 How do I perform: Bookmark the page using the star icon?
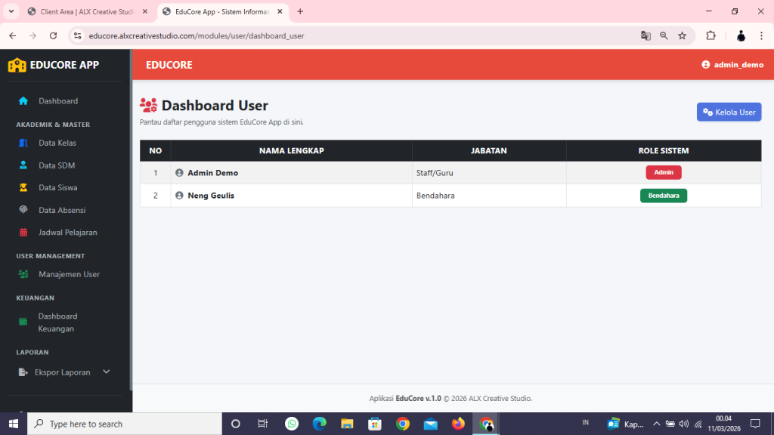coord(681,35)
